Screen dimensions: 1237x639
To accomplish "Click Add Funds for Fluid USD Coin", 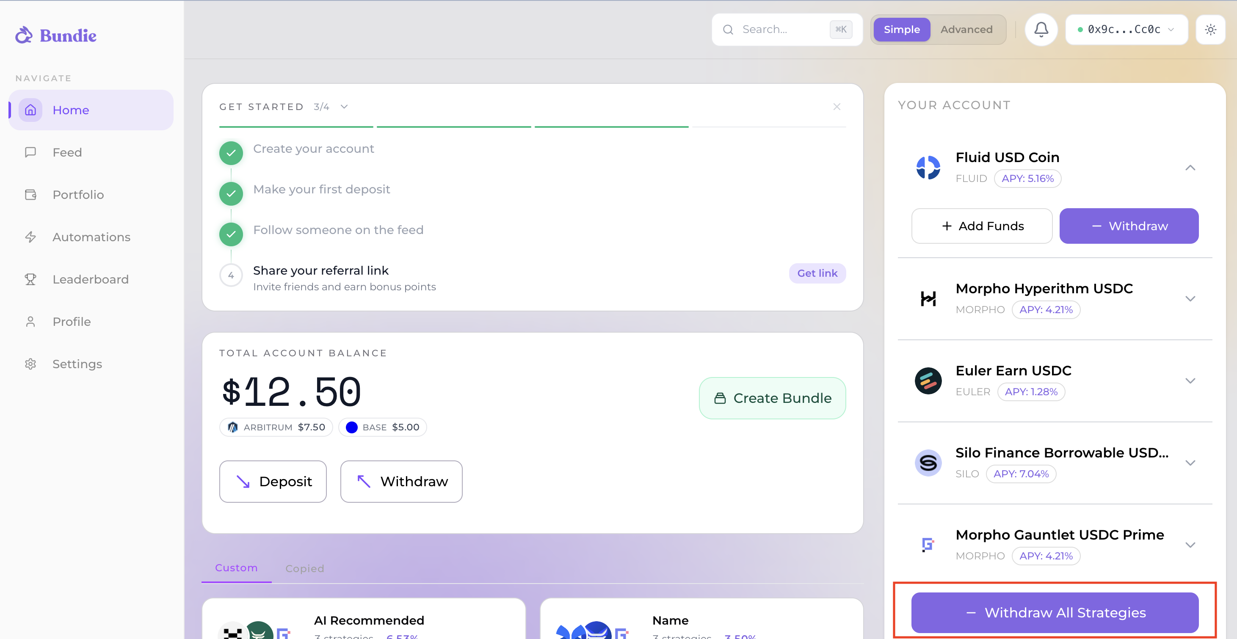I will coord(982,226).
